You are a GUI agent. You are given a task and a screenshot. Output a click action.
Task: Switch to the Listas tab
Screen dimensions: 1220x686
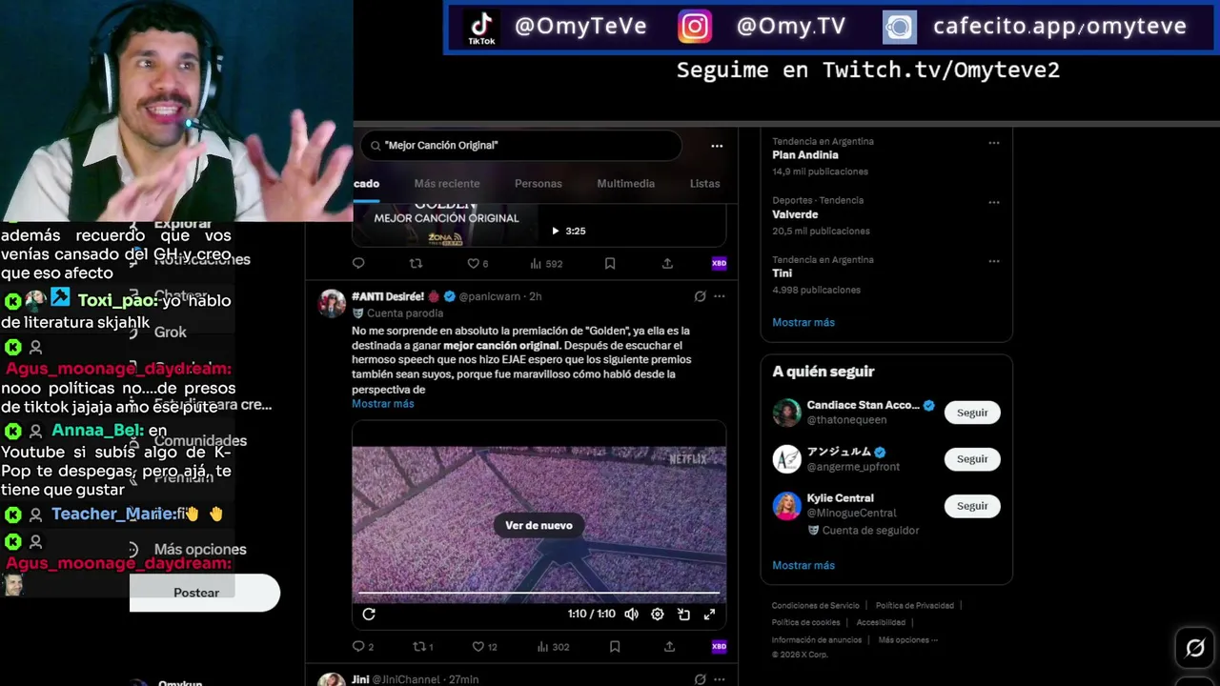click(x=705, y=183)
